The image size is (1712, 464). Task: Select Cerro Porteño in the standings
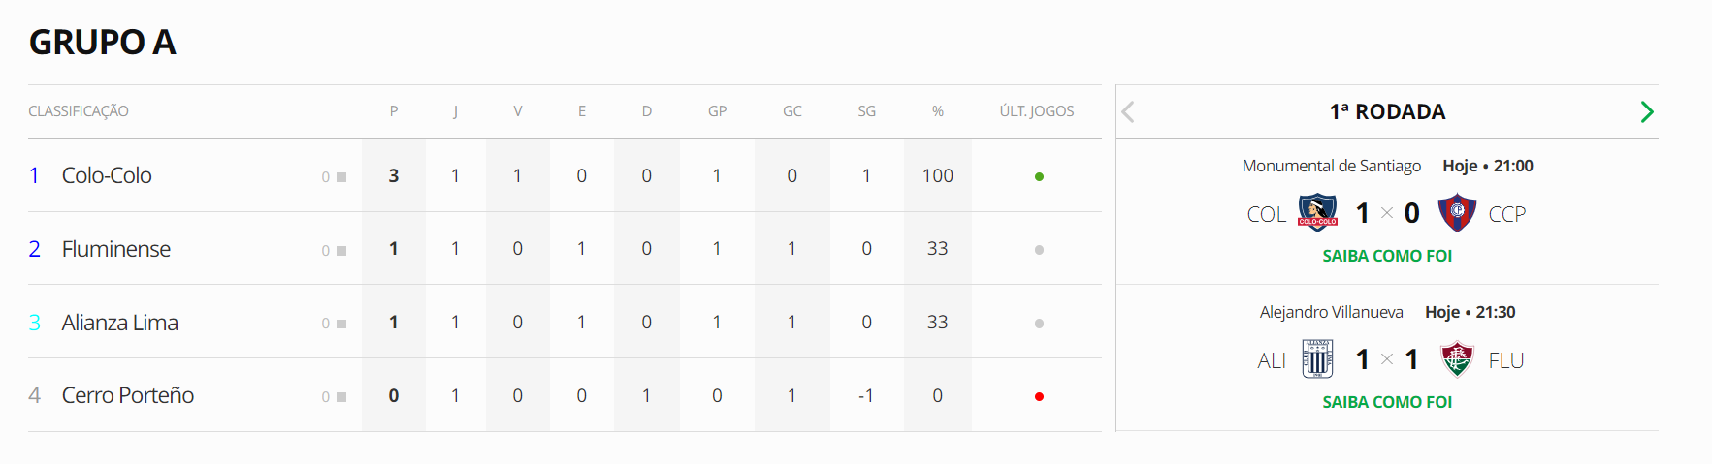coord(128,395)
